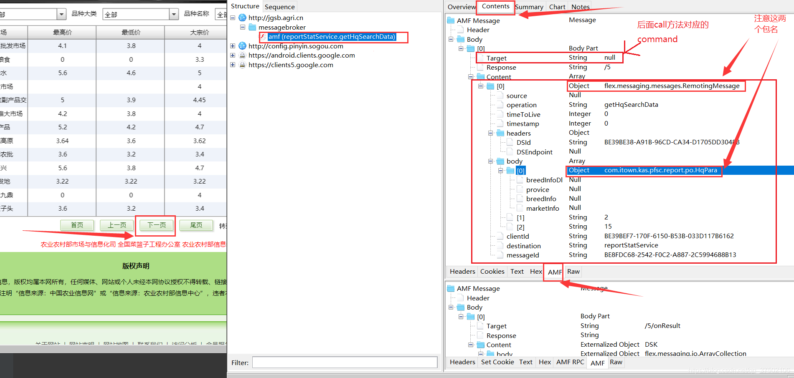Select the response AMF RPC tab

pos(570,362)
